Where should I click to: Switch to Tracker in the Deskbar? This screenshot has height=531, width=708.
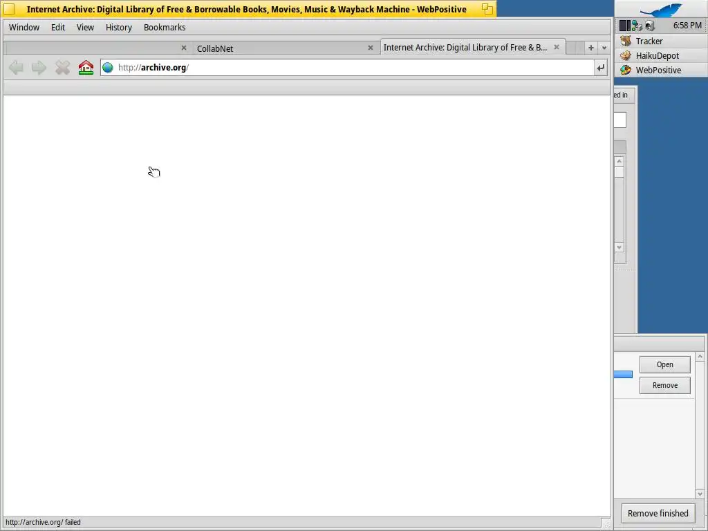pos(660,41)
